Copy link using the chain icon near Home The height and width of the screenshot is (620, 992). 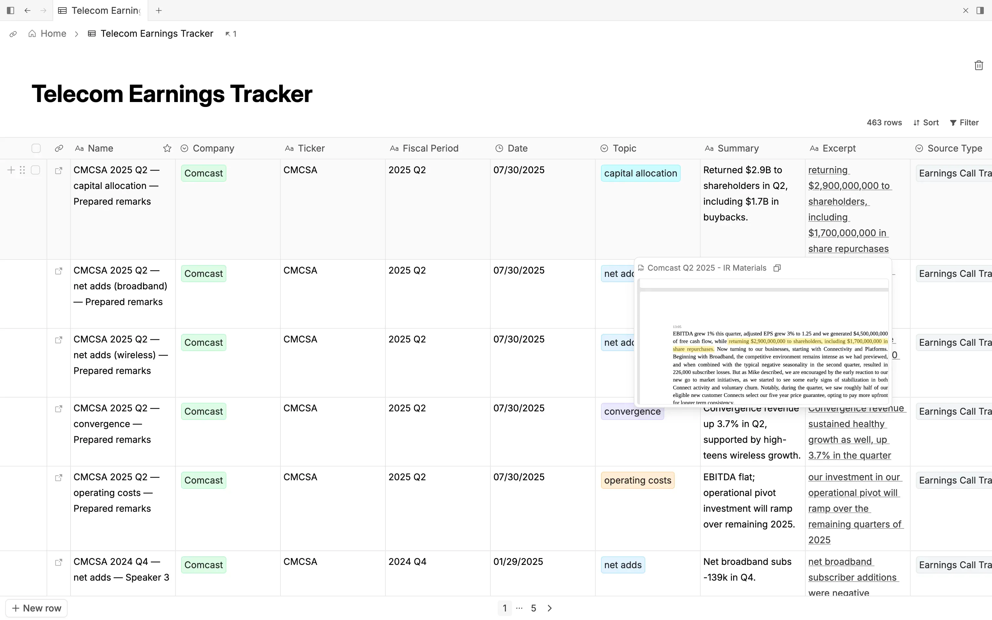tap(13, 33)
